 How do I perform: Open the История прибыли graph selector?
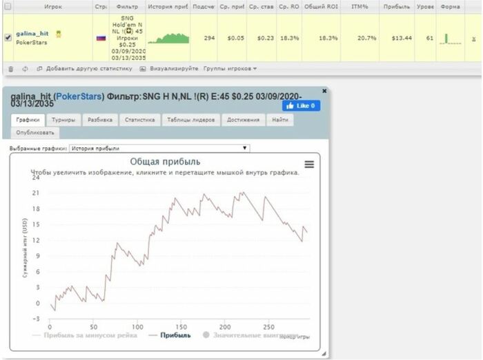(159, 149)
